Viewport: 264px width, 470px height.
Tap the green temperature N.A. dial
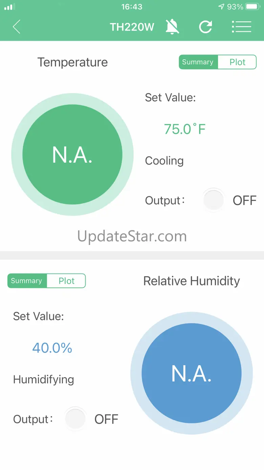[72, 155]
